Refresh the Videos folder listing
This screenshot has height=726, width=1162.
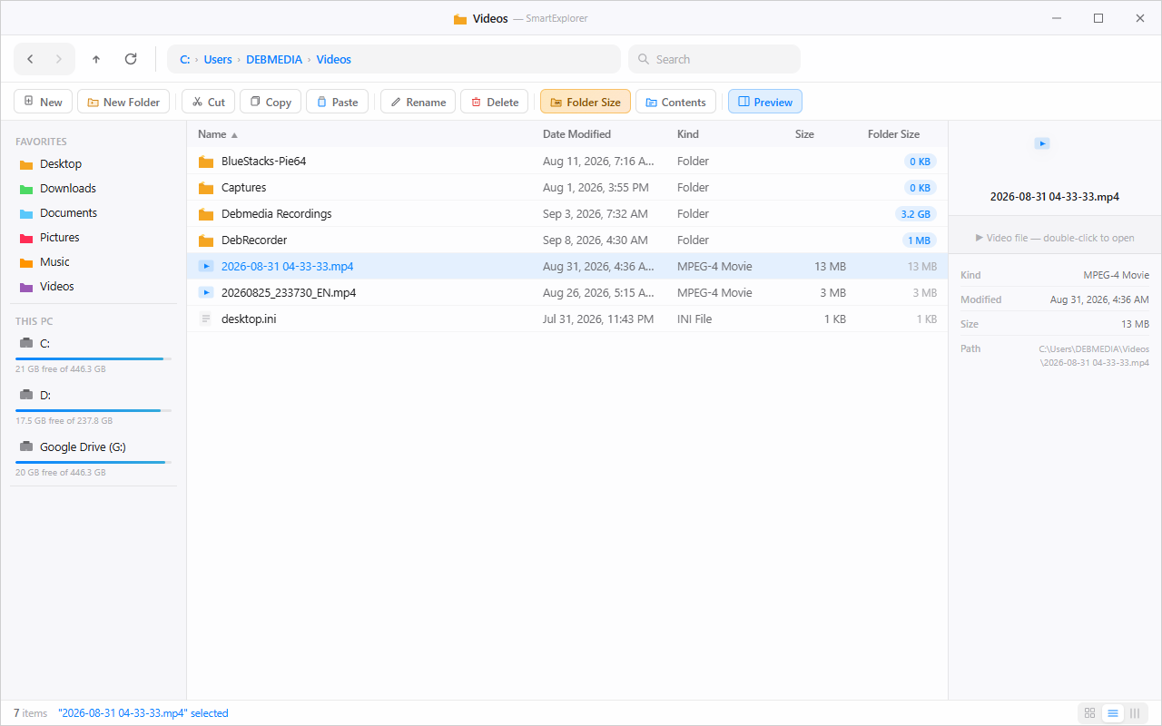[131, 59]
